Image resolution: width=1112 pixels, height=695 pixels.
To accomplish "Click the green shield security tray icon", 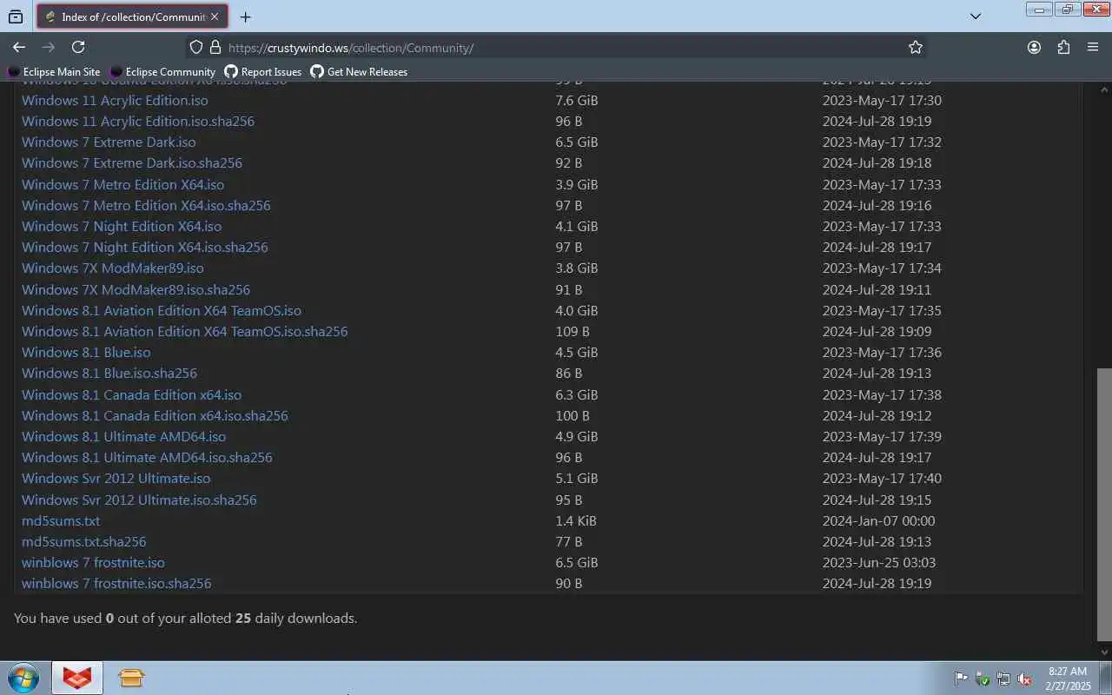I will tap(983, 678).
